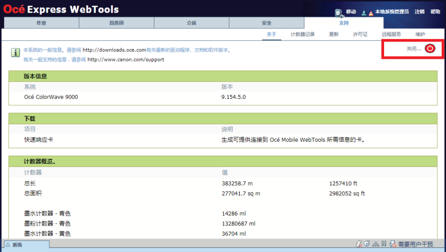Open the 更新 sub-tab

(334, 34)
